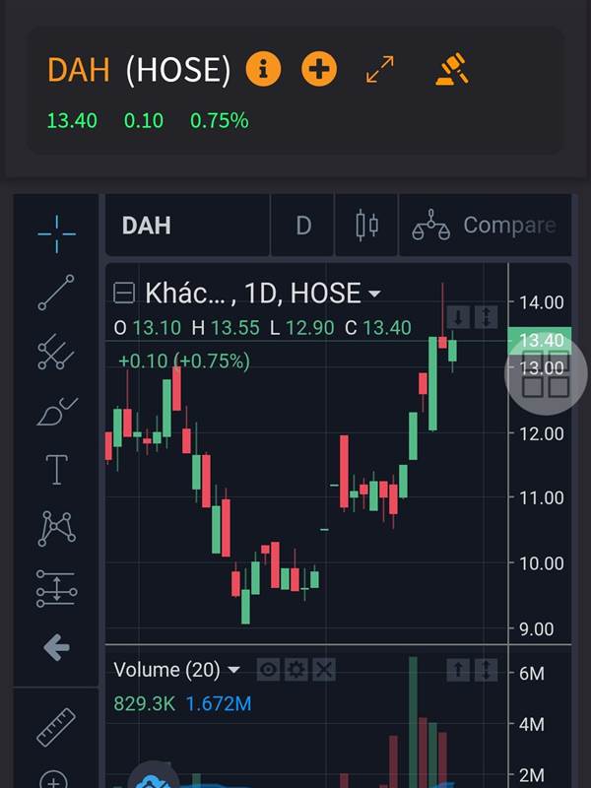Click the 0.75% change in header
The image size is (591, 788).
coord(219,120)
